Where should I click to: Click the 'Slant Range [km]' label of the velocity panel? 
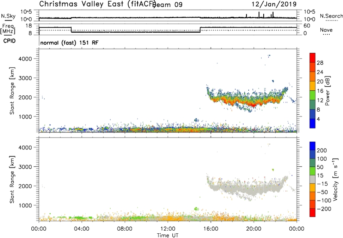[x=12, y=180]
